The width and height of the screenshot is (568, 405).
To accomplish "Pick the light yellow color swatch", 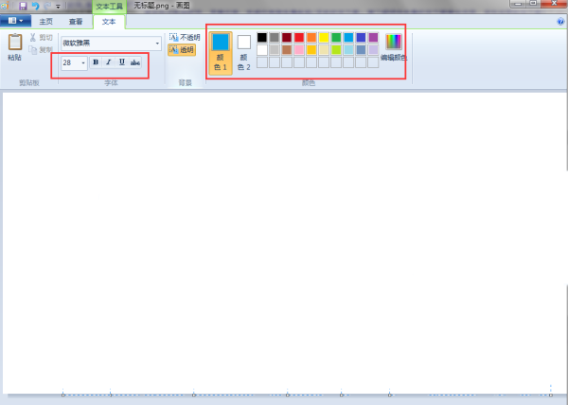I will coord(324,49).
